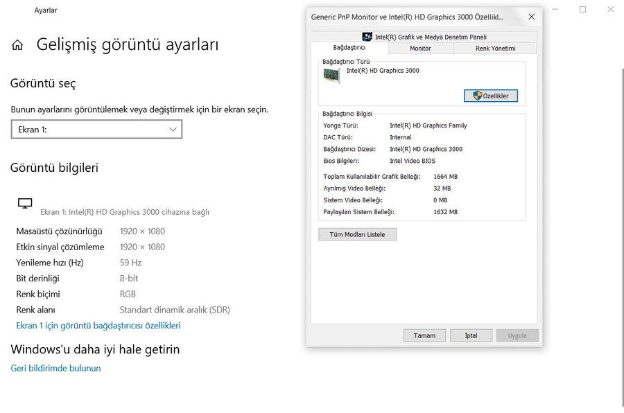Maximize the Ayarlar settings window

[x=582, y=9]
